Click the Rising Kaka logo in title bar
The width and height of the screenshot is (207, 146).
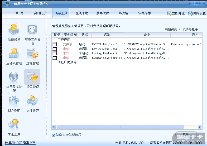click(x=7, y=4)
